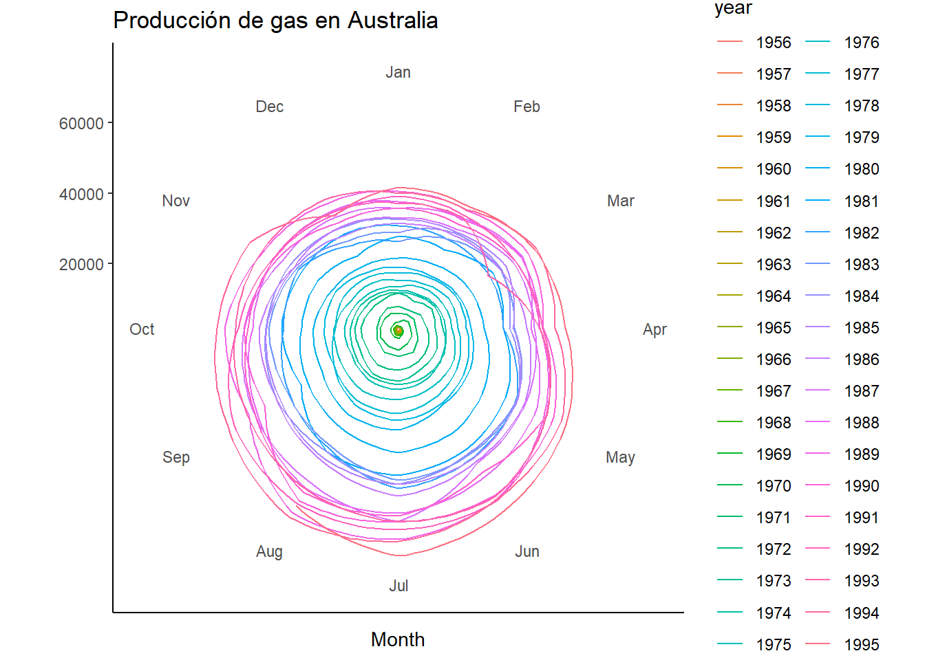Select the 1972 legend entry
Screen dimensions: 925x660
(754, 549)
